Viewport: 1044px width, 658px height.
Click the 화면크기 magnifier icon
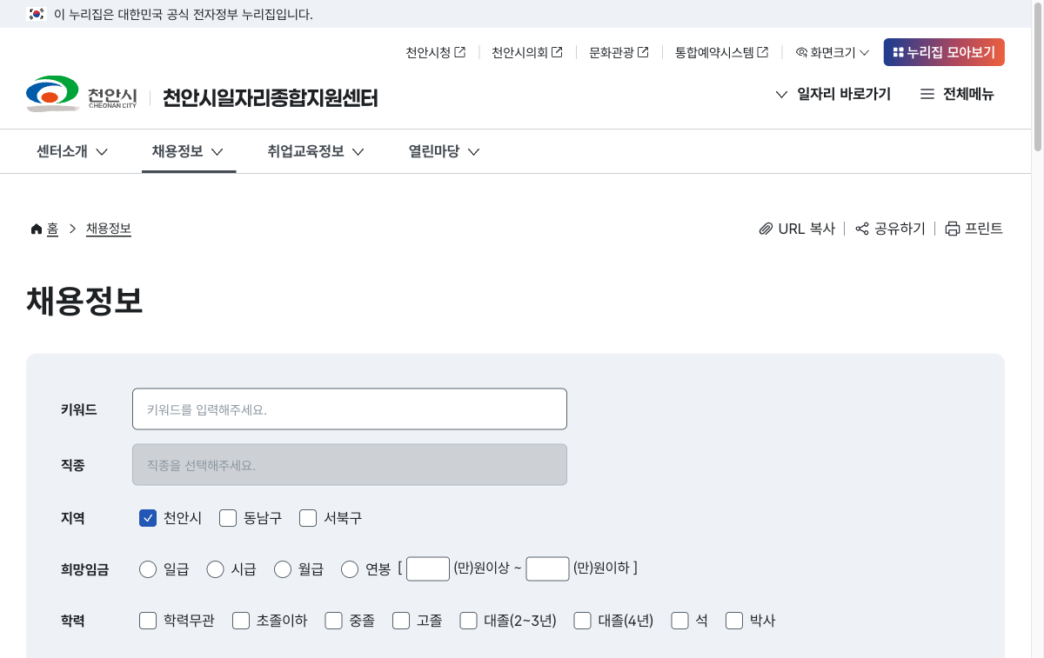coord(802,52)
